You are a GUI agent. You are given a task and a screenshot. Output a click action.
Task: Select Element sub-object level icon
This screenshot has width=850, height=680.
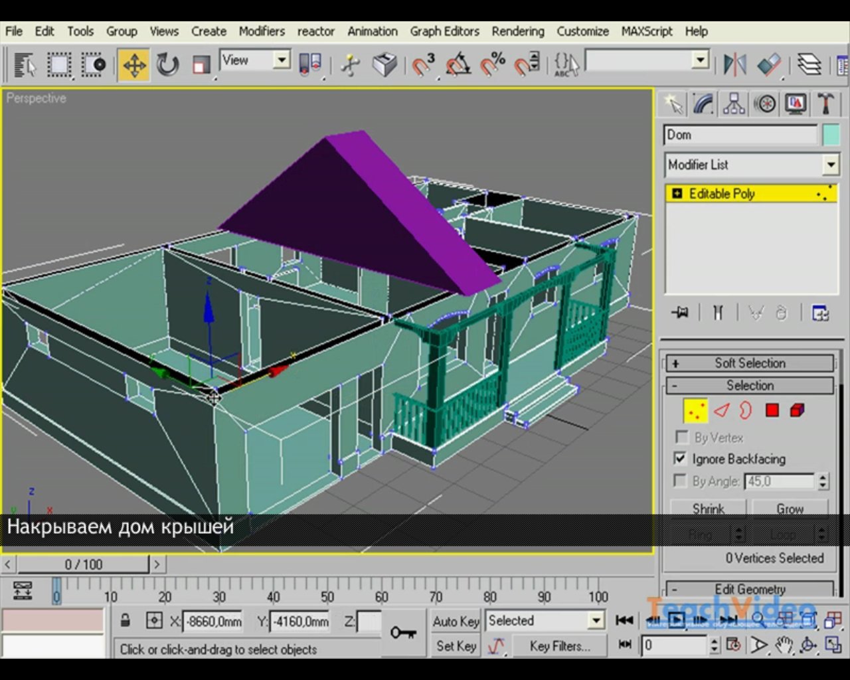point(798,411)
